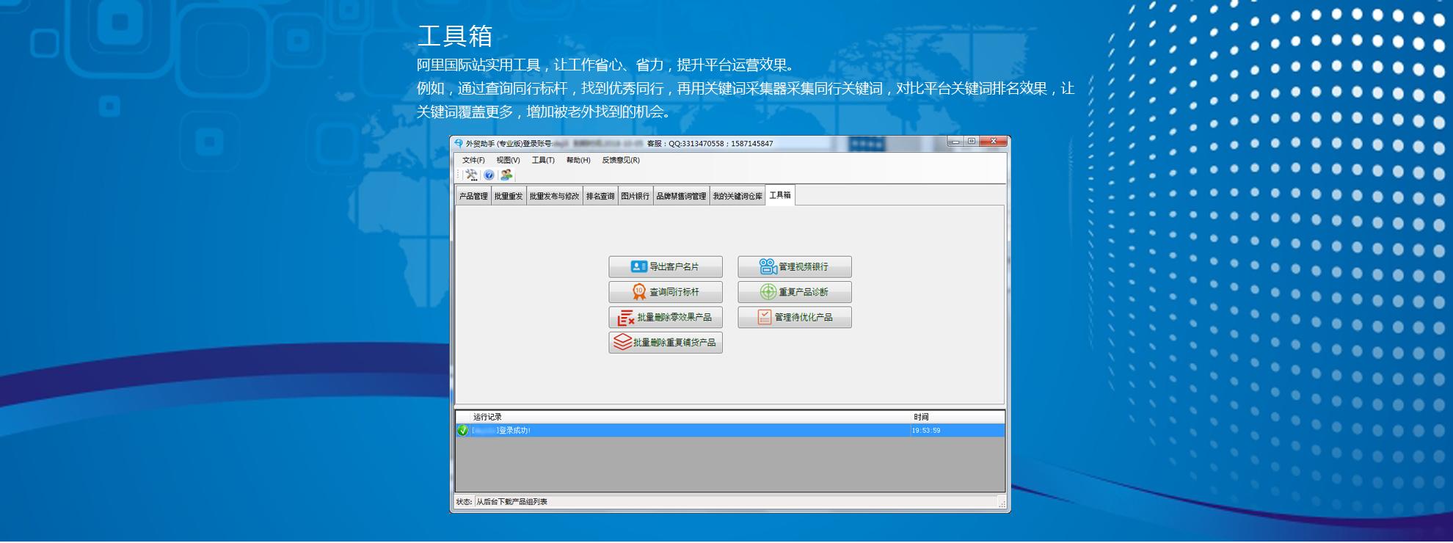
Task: Switch to the 我的关键词仓库 tab
Action: pyautogui.click(x=738, y=196)
